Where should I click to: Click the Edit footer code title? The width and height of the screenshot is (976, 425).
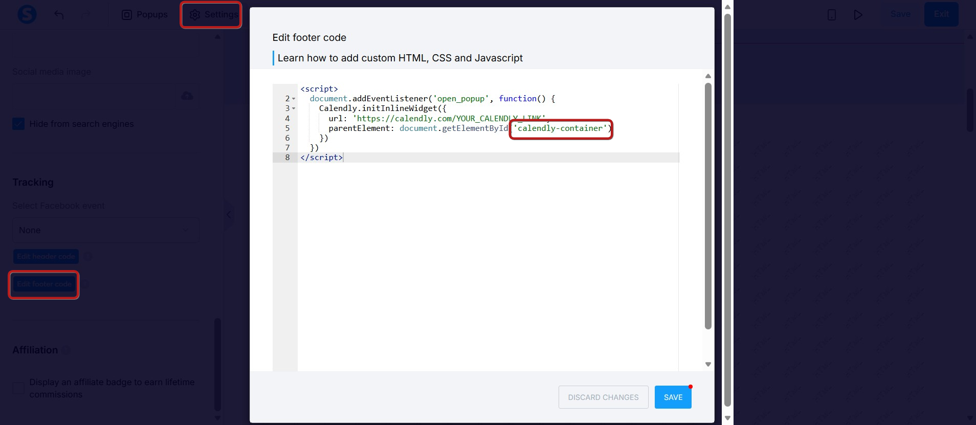point(309,38)
